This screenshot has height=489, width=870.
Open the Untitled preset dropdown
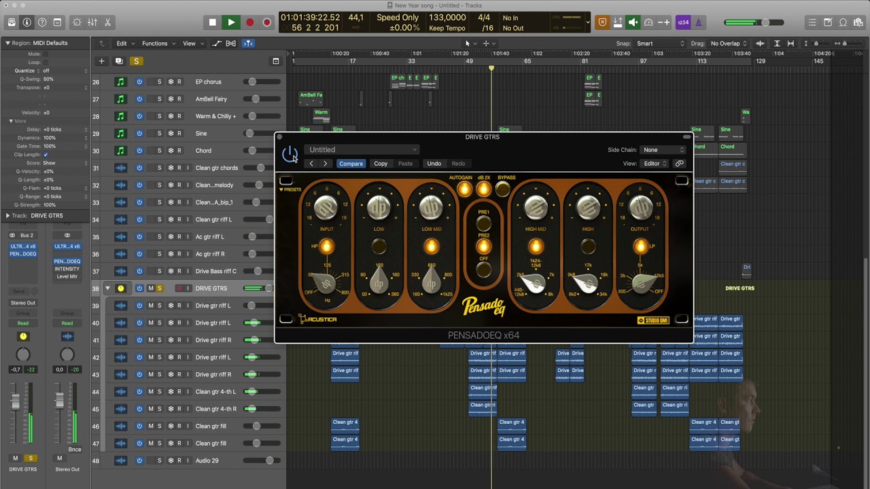click(363, 150)
